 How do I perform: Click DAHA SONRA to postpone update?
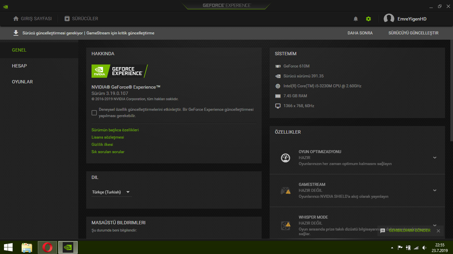[360, 33]
